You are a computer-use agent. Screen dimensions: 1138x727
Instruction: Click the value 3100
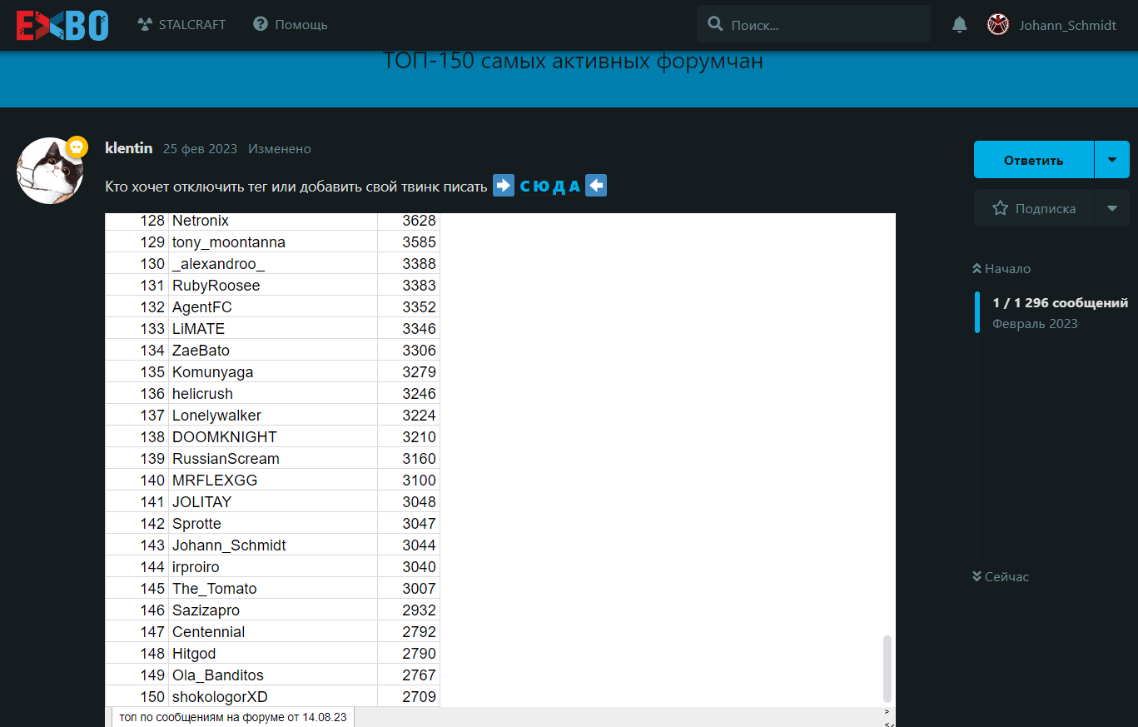[x=419, y=481]
